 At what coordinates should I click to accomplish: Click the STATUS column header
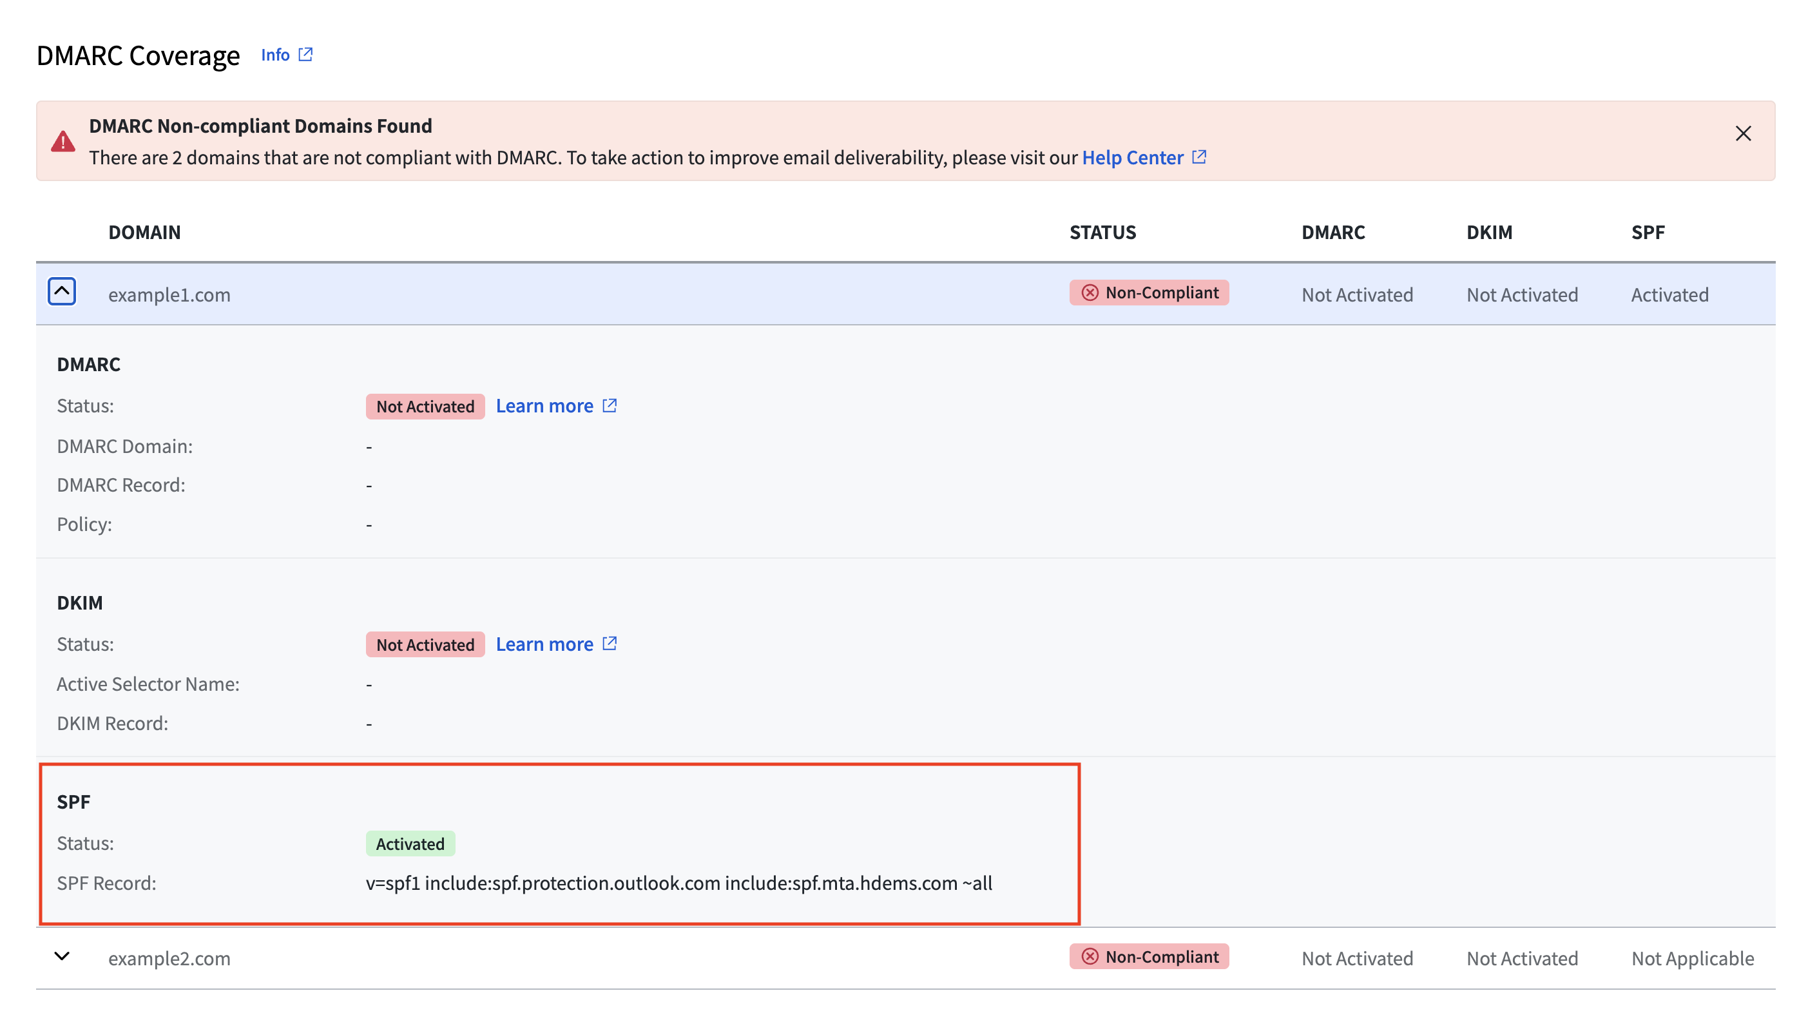coord(1102,232)
